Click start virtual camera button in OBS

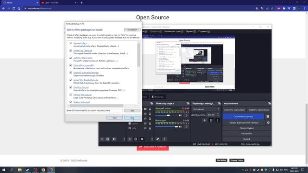[x=244, y=123]
